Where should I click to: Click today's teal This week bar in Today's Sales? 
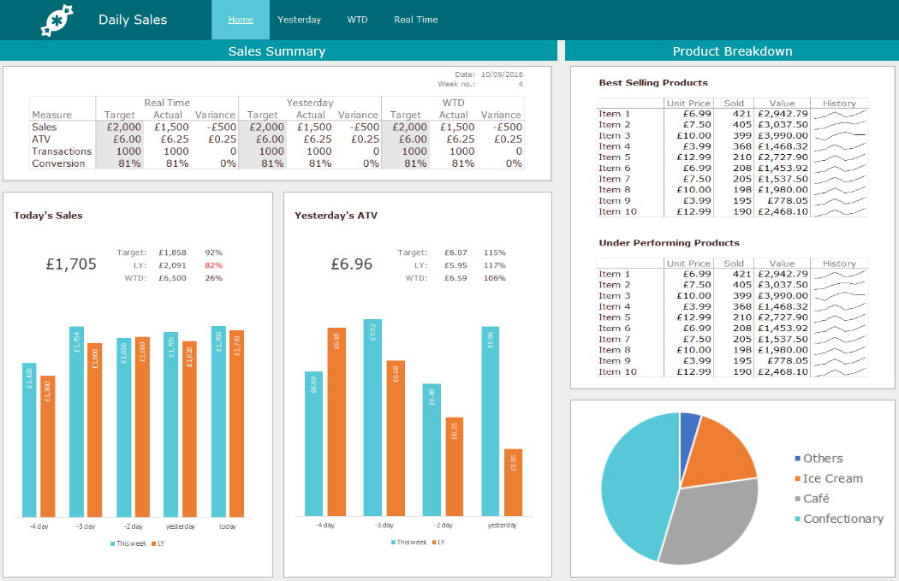(x=218, y=421)
